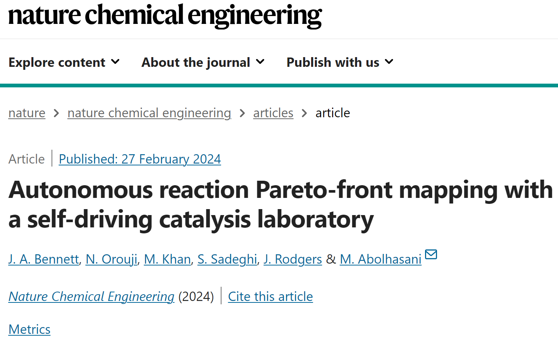
Task: Open the Explore content menu
Action: [64, 62]
